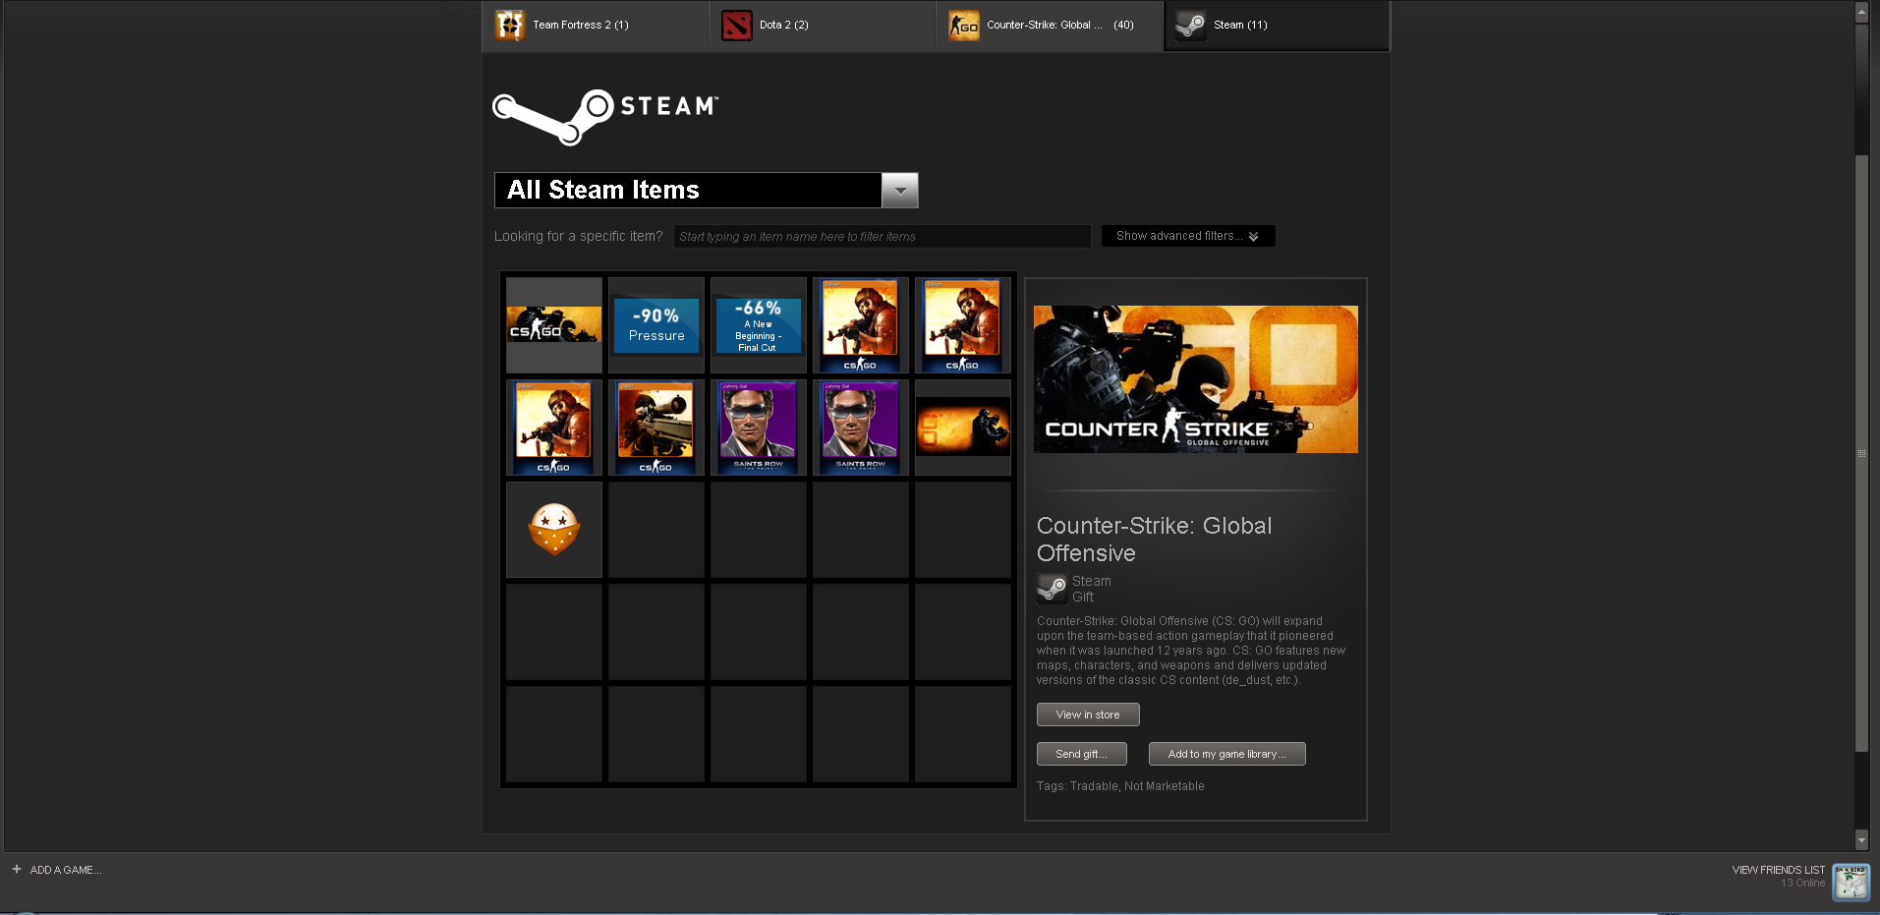Select the -90% Pressure coupon
The height and width of the screenshot is (915, 1880).
coord(656,325)
